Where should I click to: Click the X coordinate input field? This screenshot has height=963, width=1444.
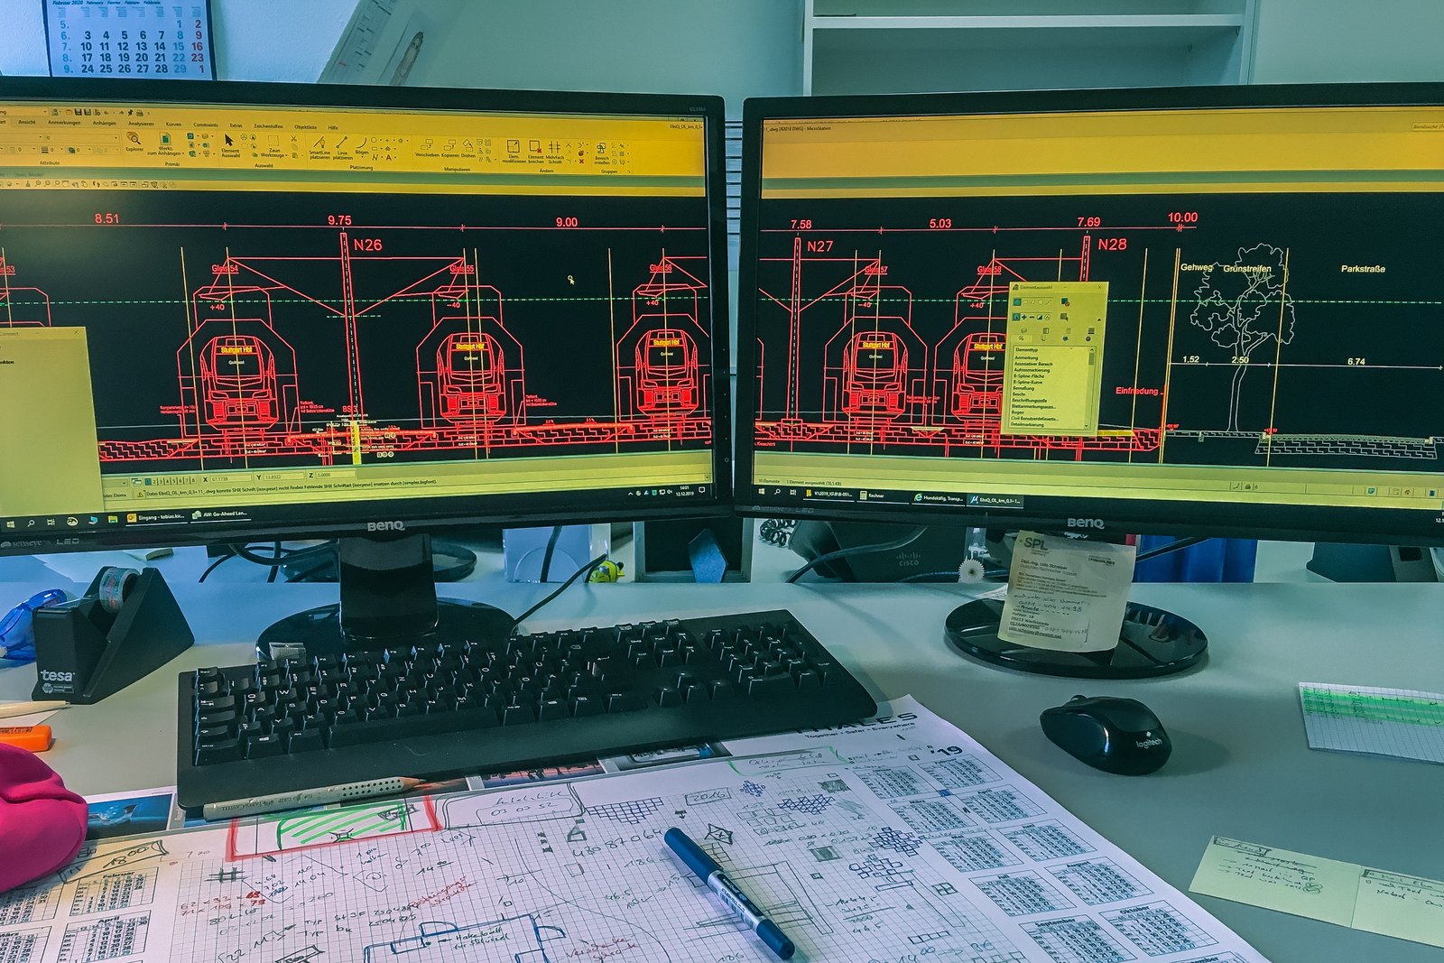tap(231, 479)
